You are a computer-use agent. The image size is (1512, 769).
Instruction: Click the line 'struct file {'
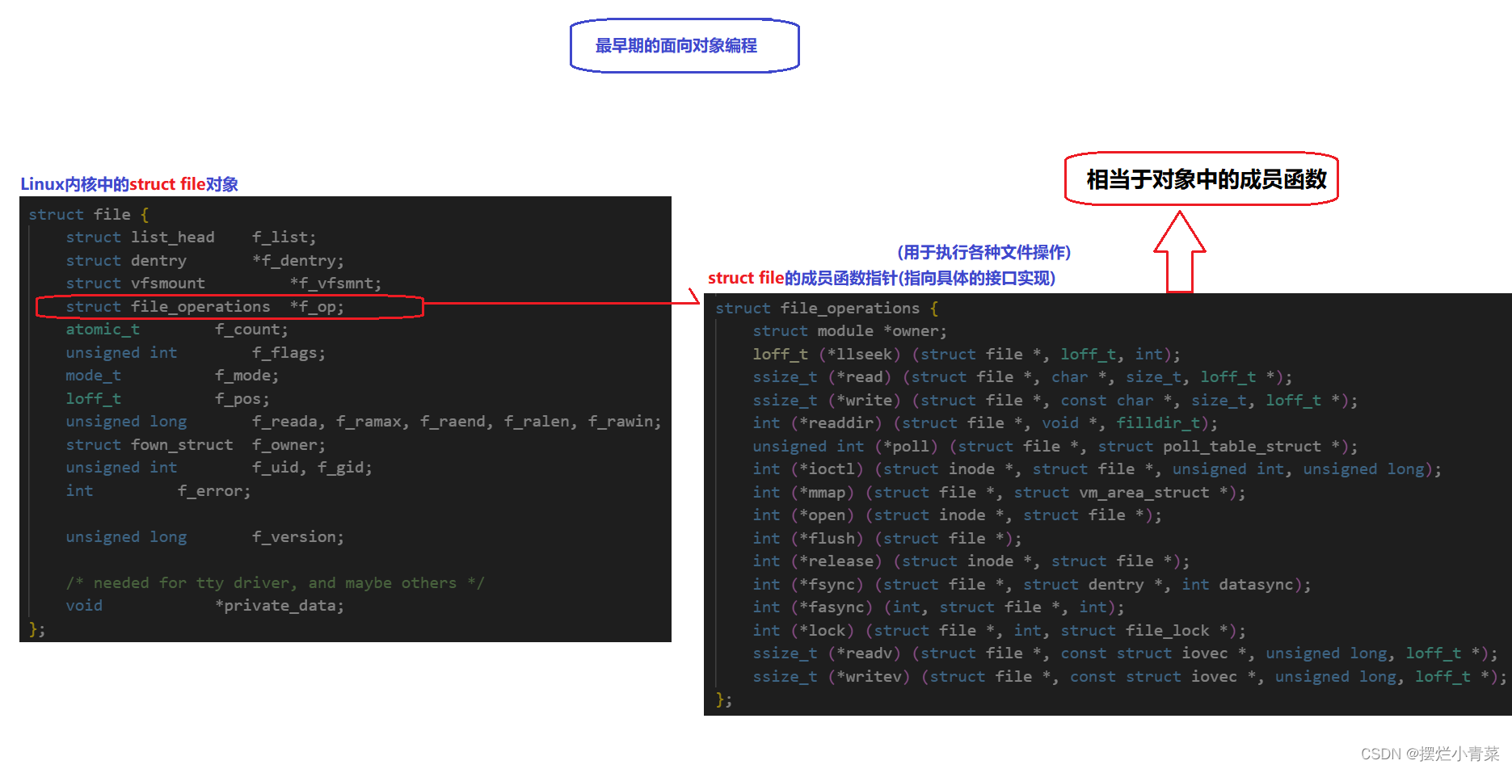click(89, 214)
